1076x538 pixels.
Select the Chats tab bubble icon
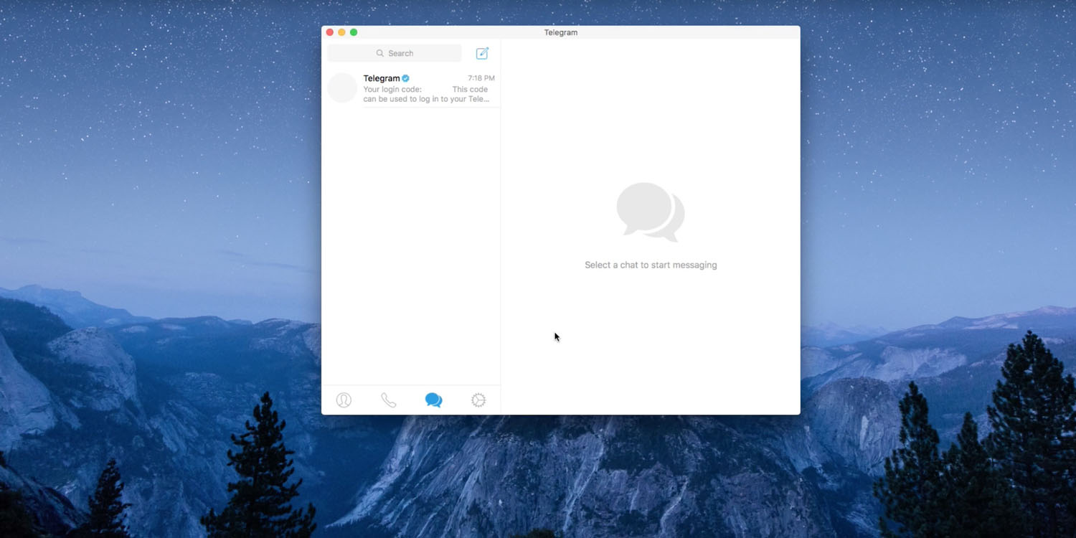click(x=433, y=400)
